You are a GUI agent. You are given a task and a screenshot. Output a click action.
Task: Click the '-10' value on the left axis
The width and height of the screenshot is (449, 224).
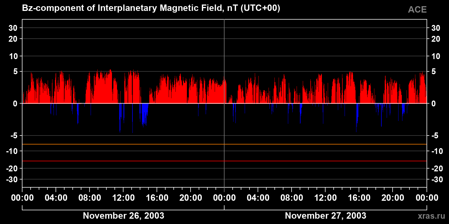[12, 151]
